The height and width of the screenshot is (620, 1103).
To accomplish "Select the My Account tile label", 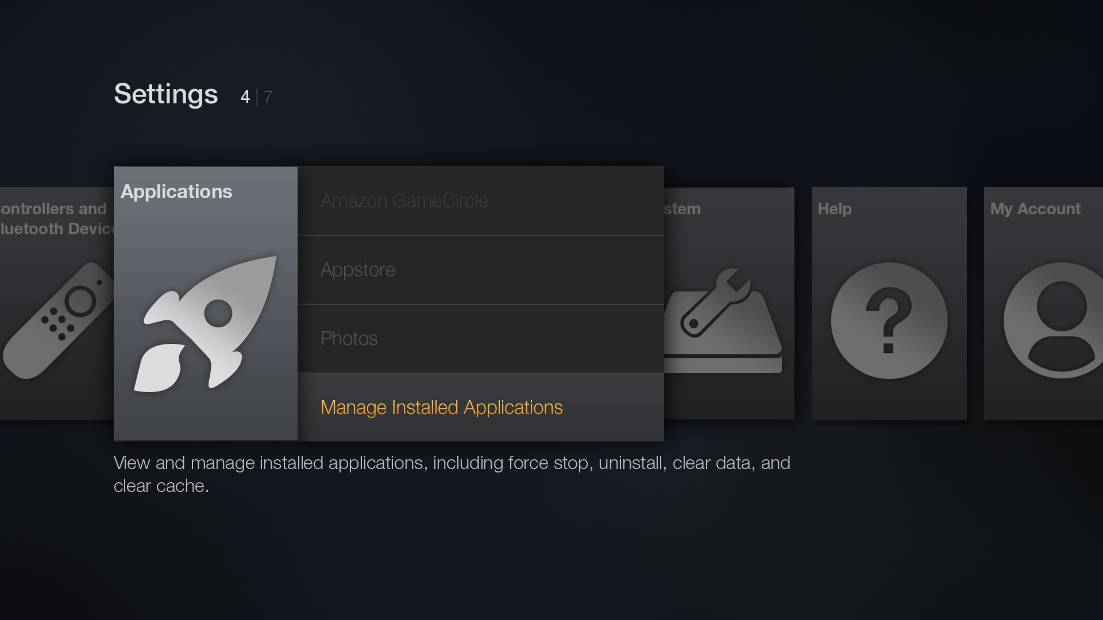I will point(1035,209).
